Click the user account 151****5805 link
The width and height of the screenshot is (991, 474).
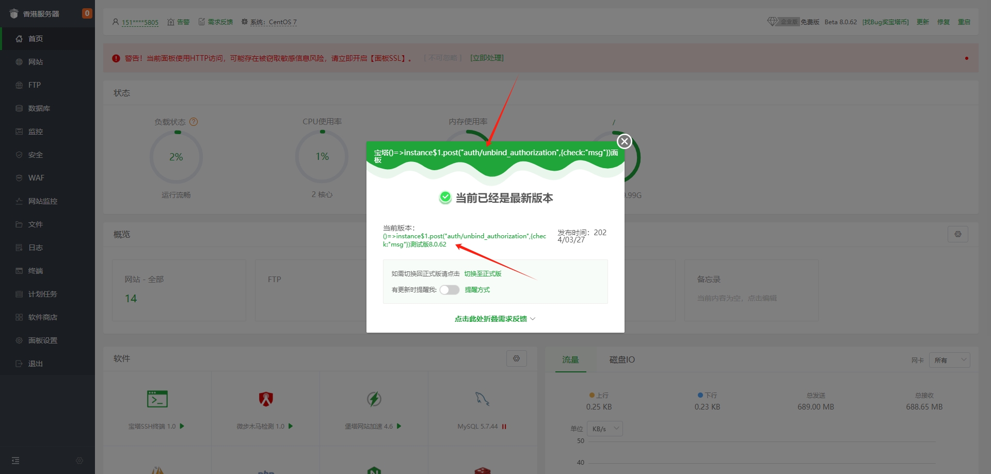coord(140,22)
